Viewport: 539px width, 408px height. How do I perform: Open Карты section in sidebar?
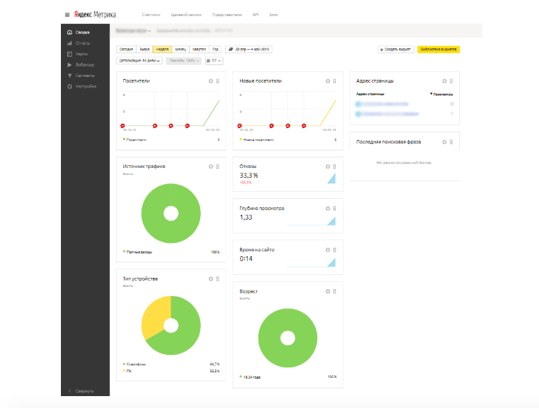click(81, 54)
